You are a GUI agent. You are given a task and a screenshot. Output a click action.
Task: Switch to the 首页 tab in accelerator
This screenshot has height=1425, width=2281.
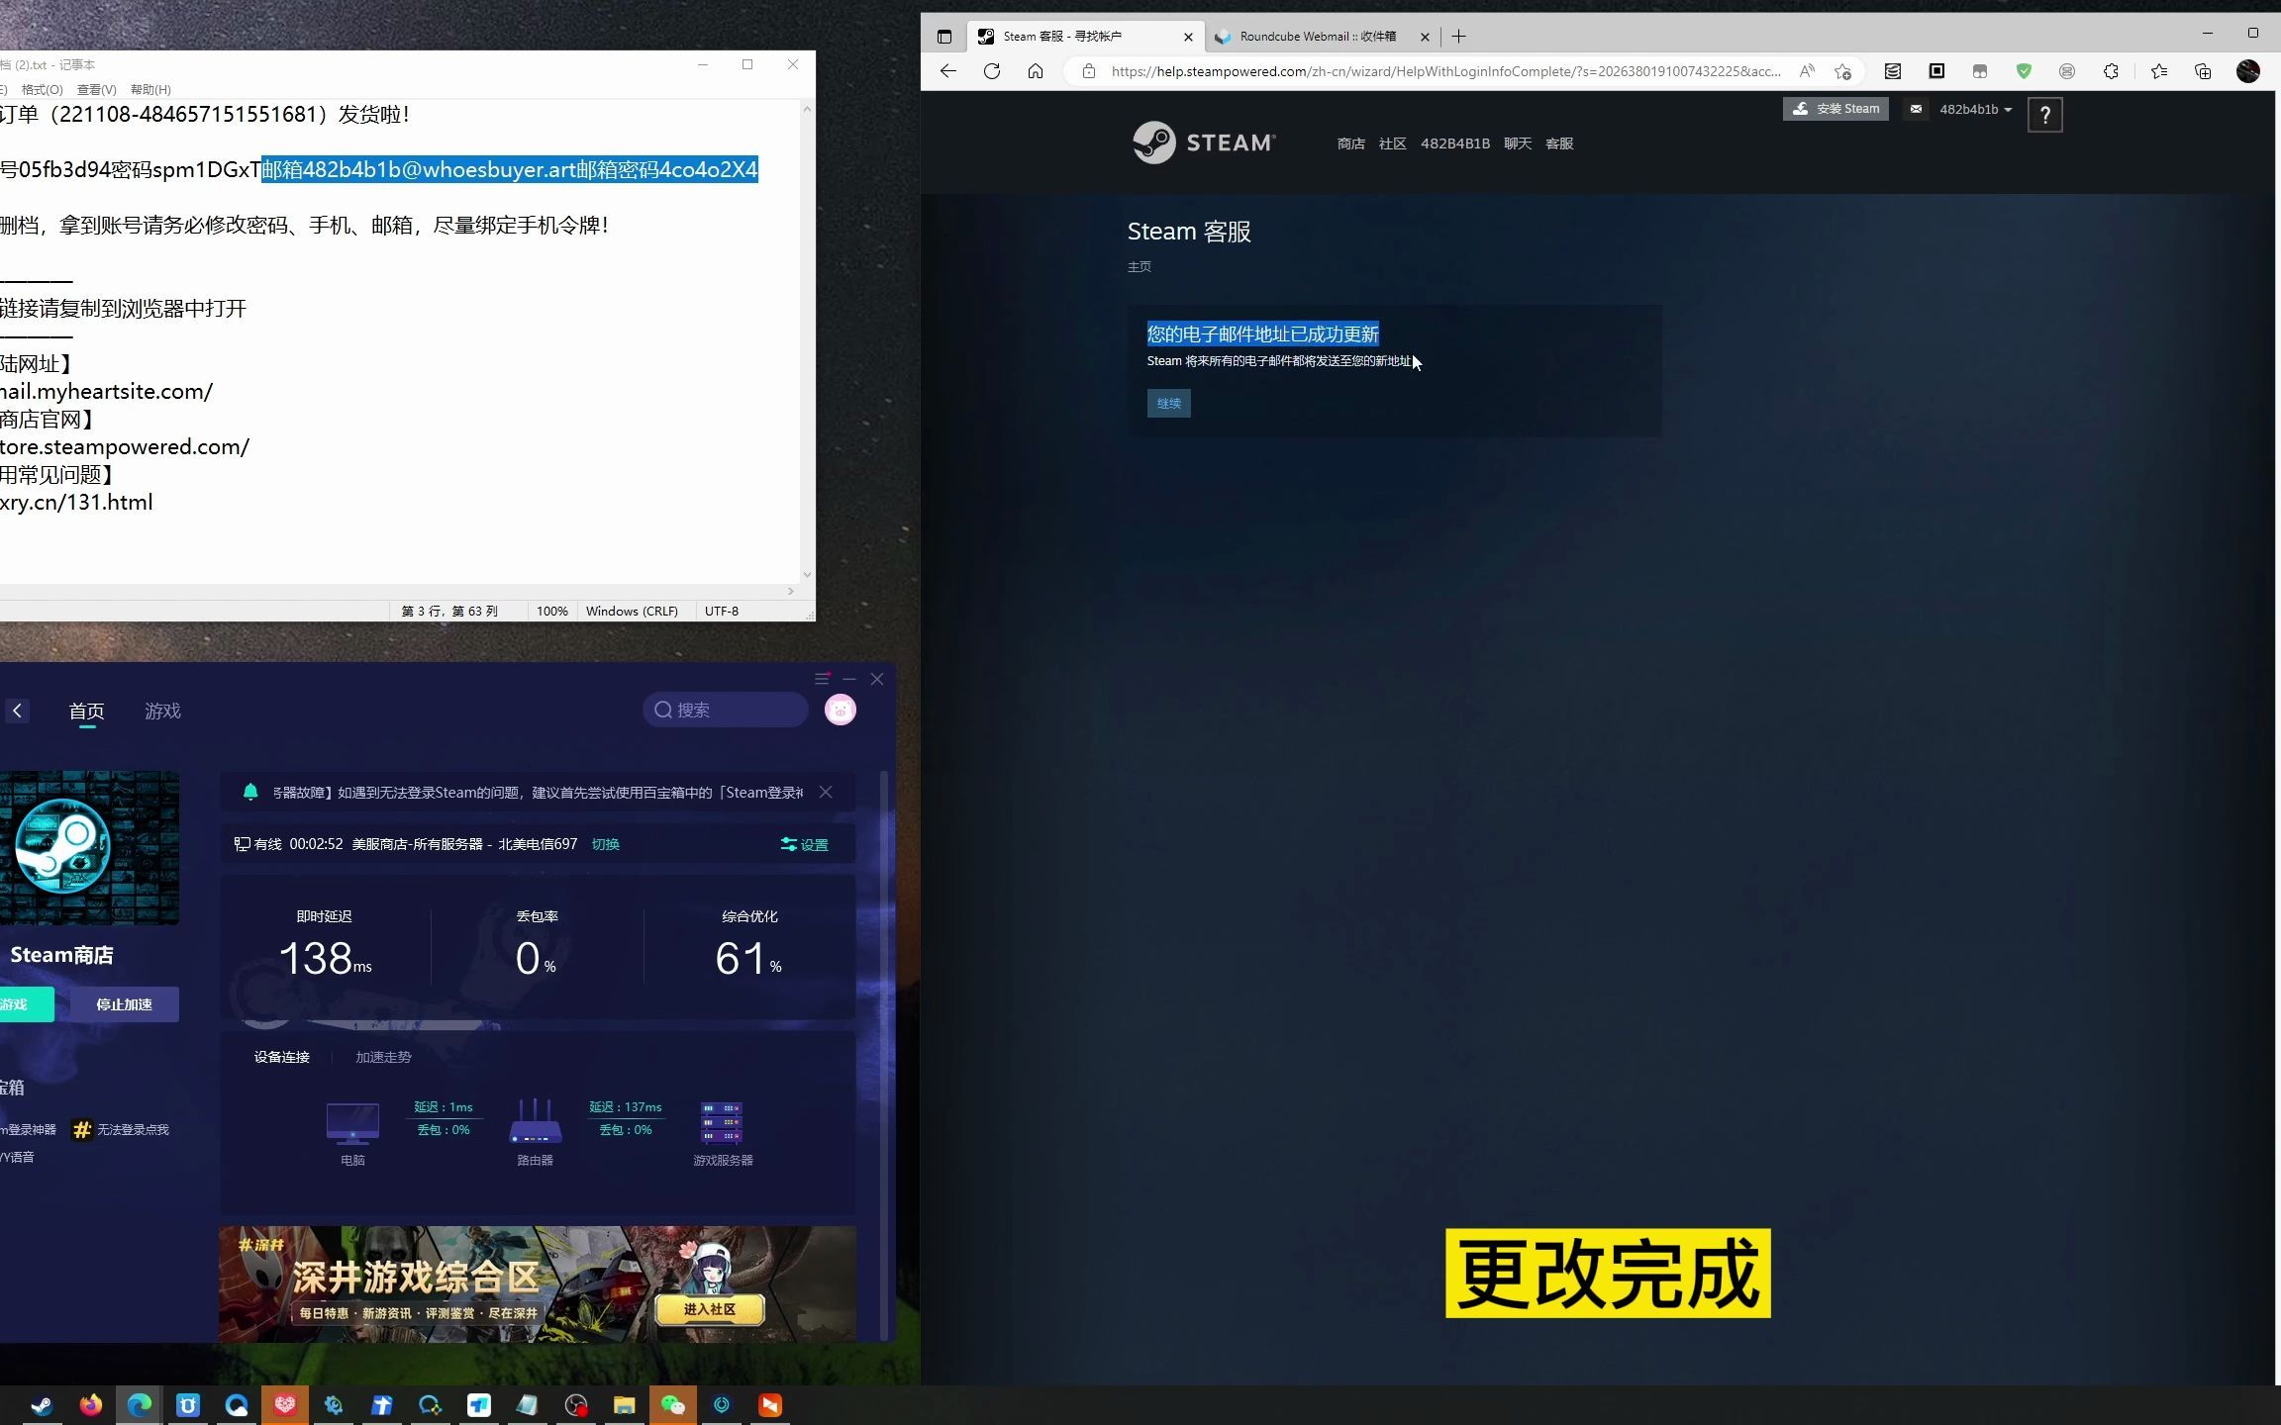[86, 711]
